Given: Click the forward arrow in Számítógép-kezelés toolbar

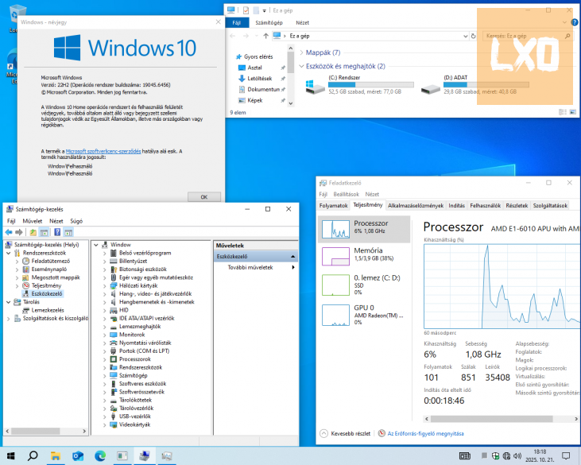Looking at the screenshot, I should [x=18, y=232].
